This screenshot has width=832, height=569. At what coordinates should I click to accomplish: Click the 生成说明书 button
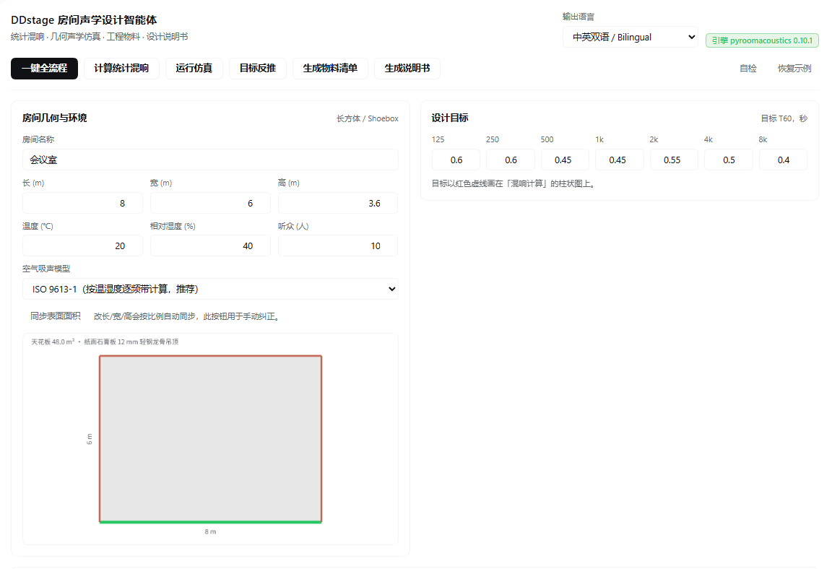(x=407, y=69)
